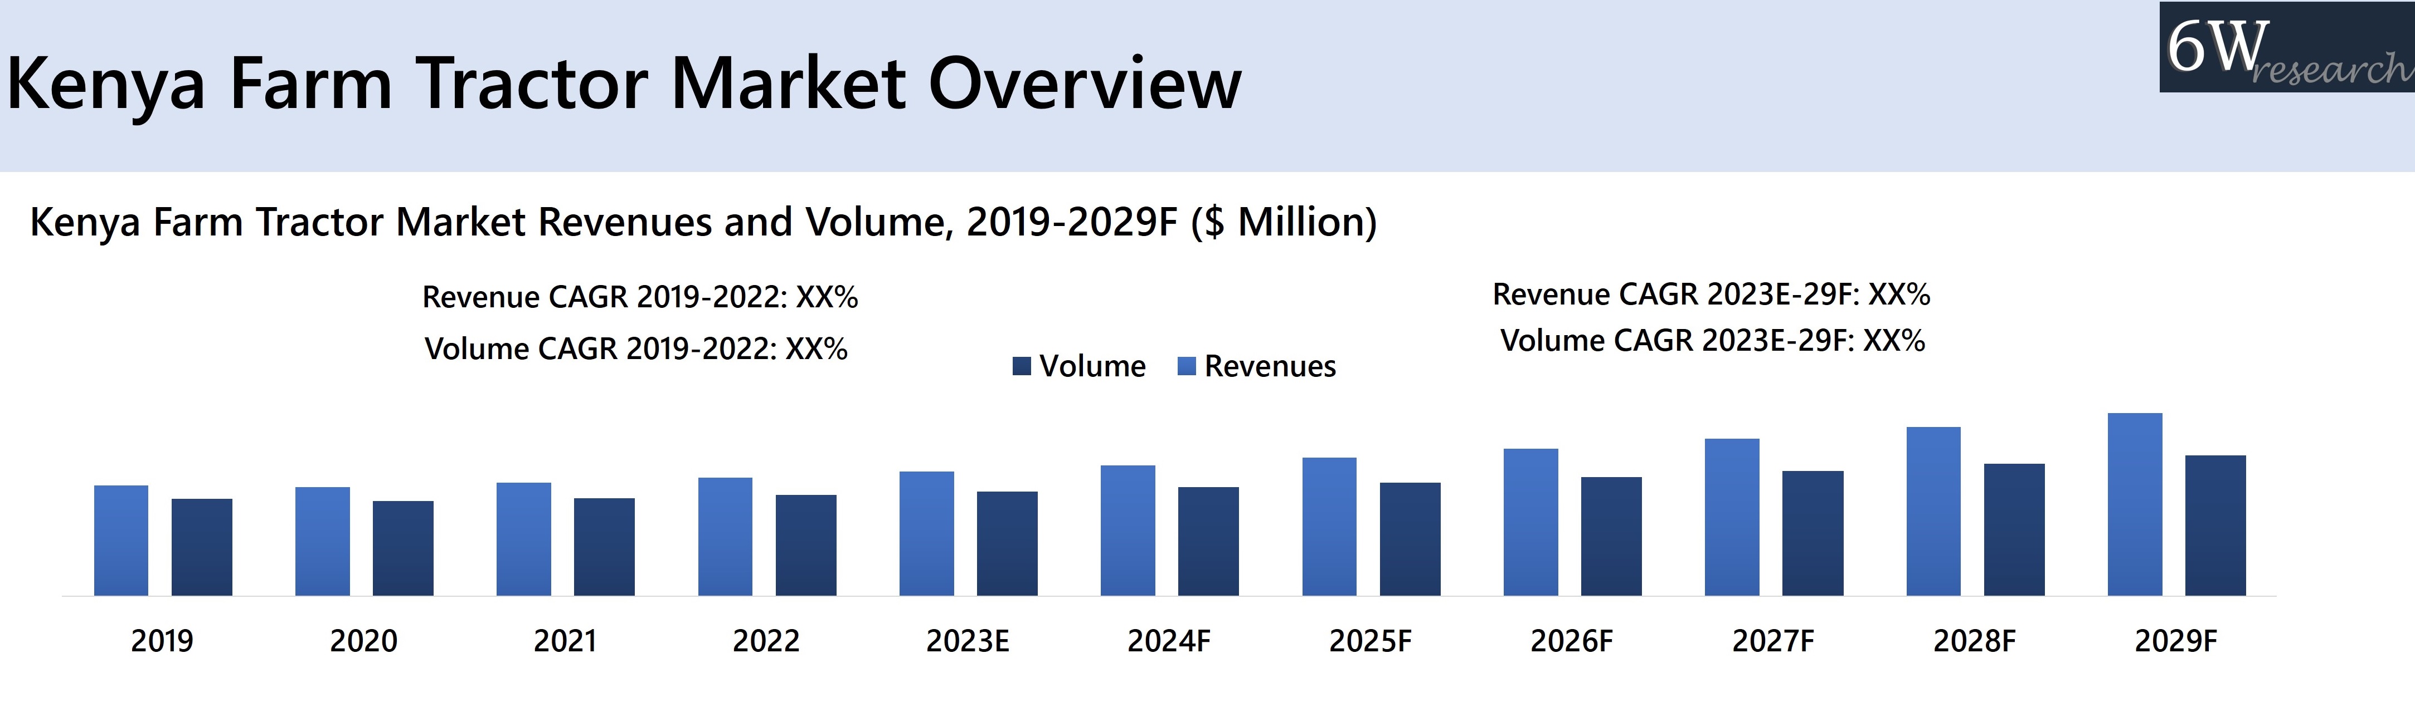Click the 2024F axis label

(x=1168, y=641)
